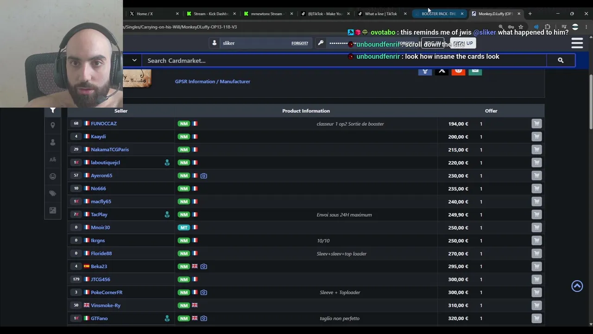593x334 pixels.
Task: Add JTCG456's 300,00 € offer to cart
Action: 536,279
